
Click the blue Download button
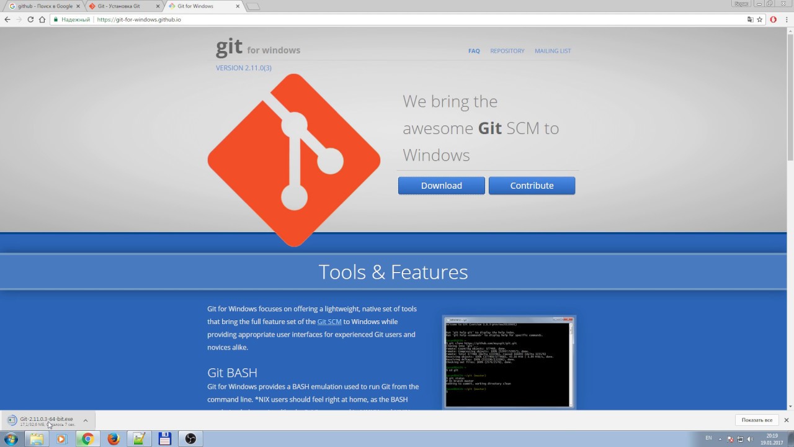click(442, 186)
